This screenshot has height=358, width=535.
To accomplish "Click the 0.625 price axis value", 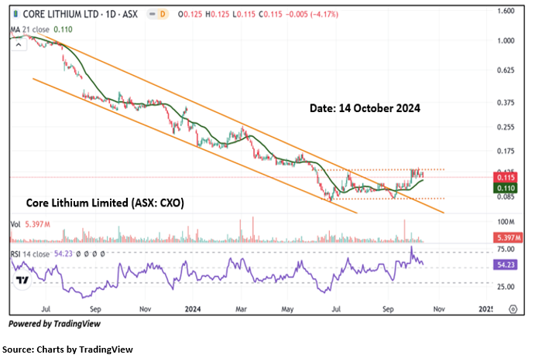I will point(506,70).
